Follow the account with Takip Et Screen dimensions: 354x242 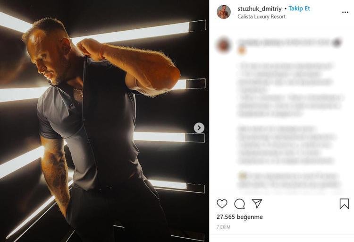point(299,9)
